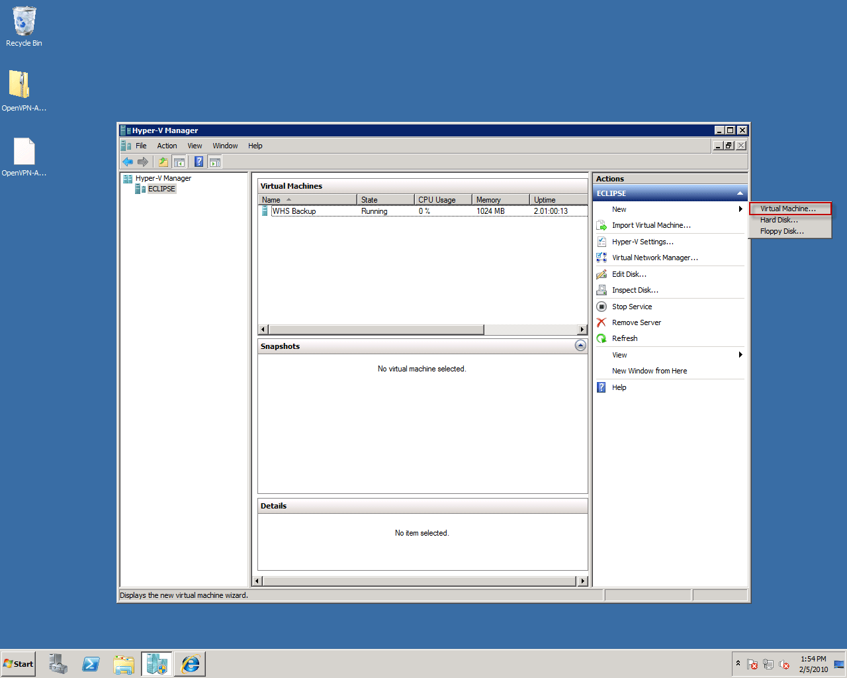Click the Import Virtual Machine icon
The width and height of the screenshot is (847, 678).
602,226
